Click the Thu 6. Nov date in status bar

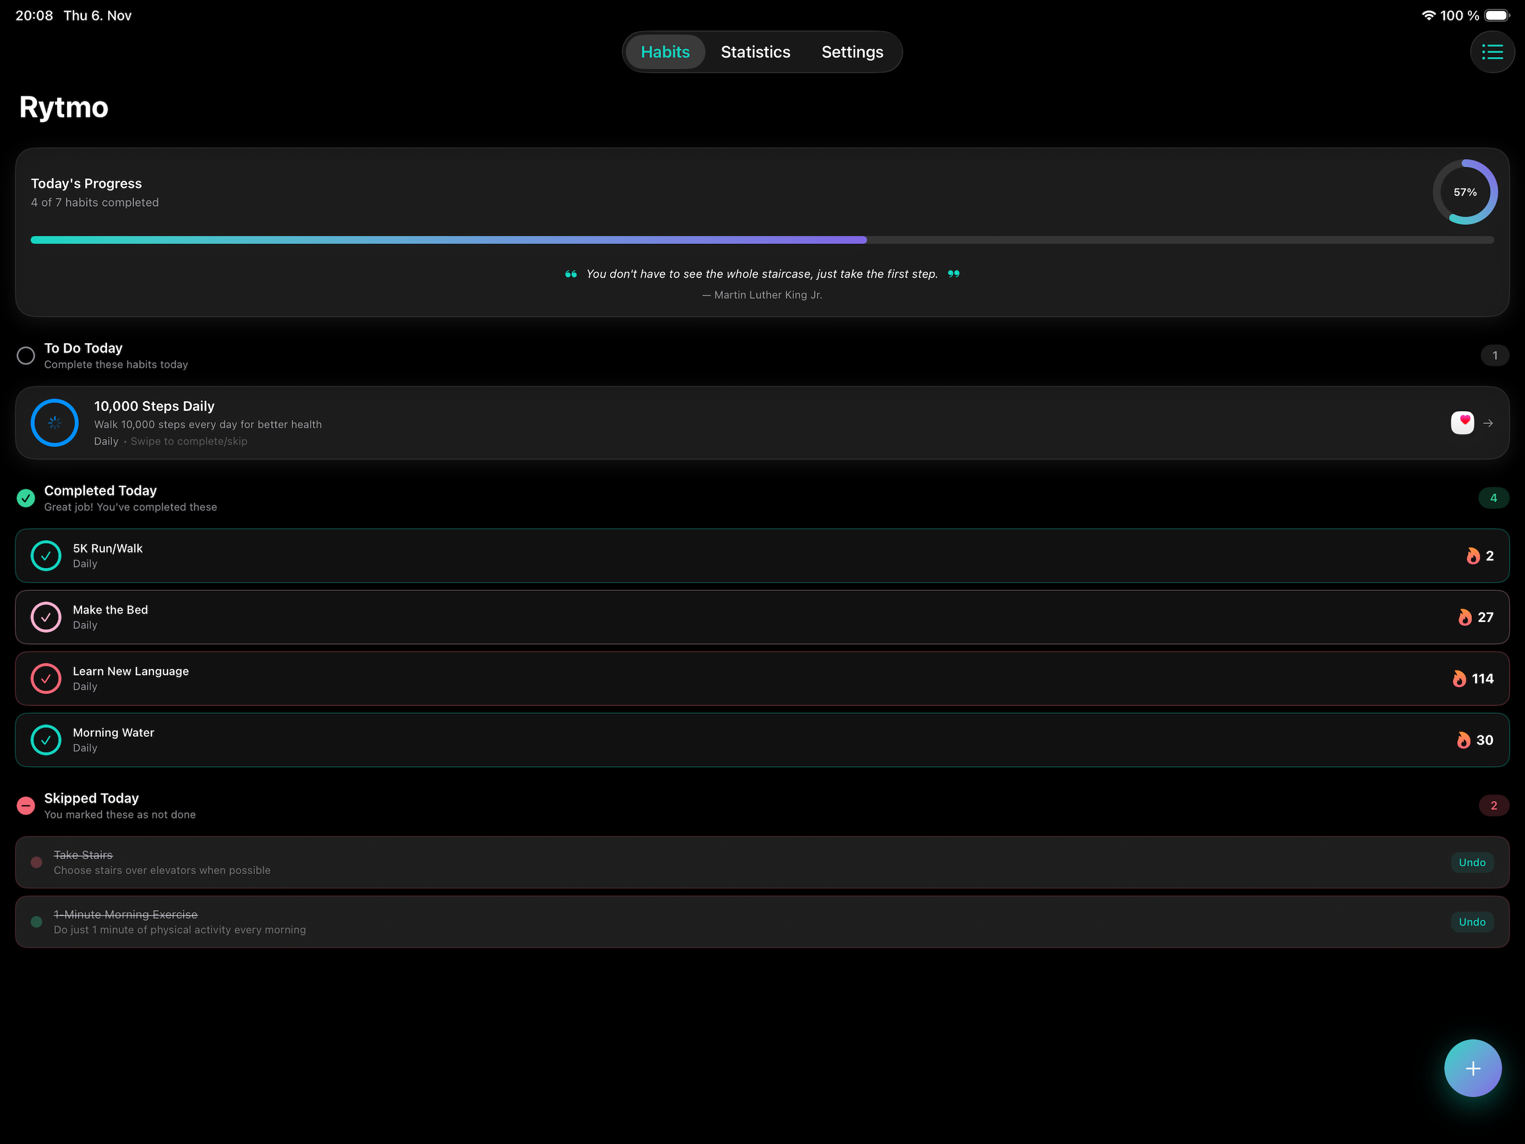coord(97,15)
